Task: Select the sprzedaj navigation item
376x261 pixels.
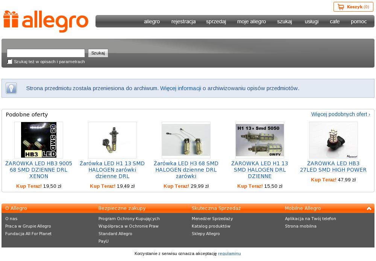Action: coord(216,21)
